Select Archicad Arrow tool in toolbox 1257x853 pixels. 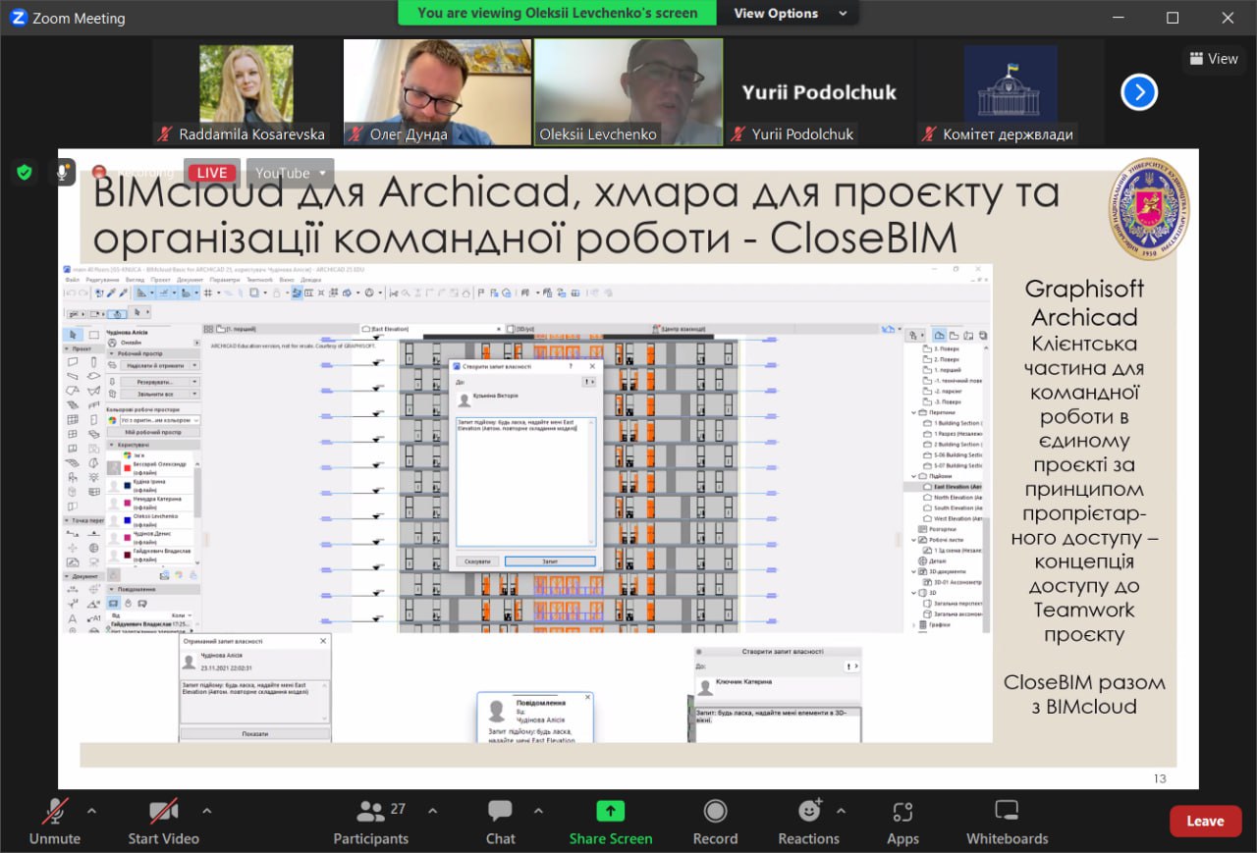73,335
